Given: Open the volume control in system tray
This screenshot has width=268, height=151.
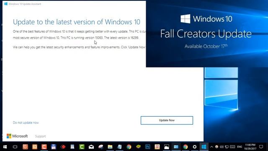Looking at the screenshot, I should tap(222, 147).
